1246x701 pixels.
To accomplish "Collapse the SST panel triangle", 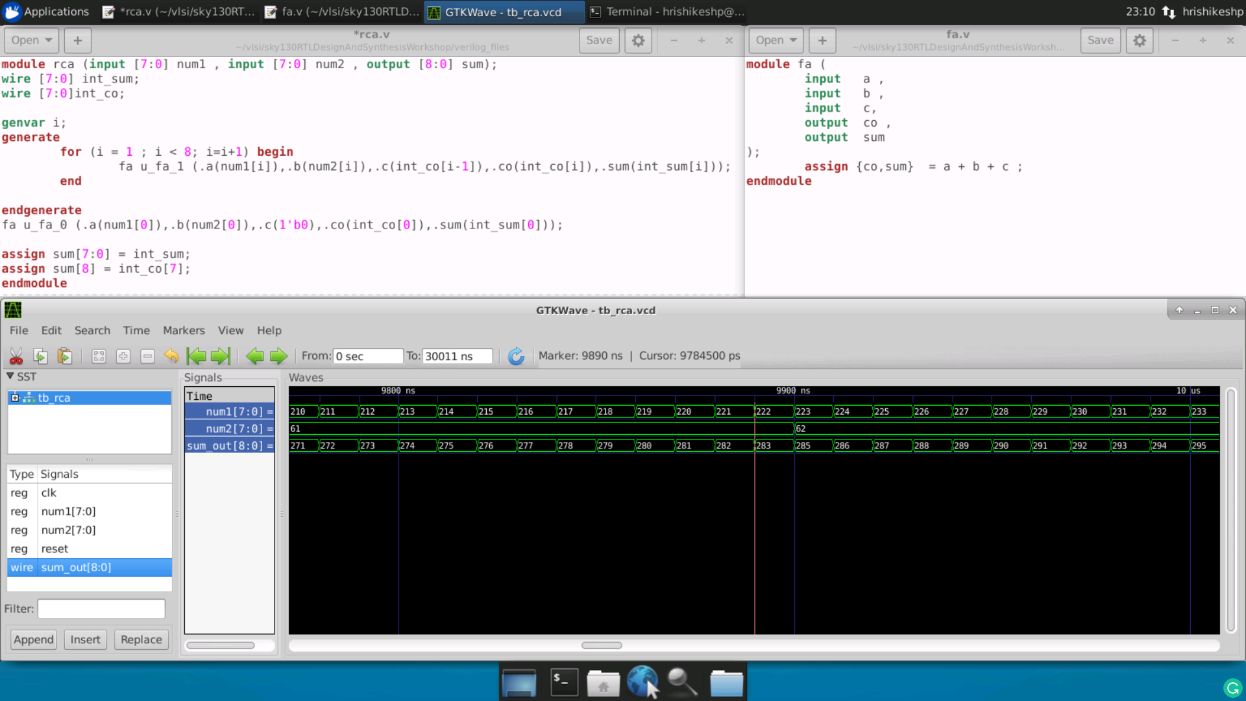I will (10, 376).
